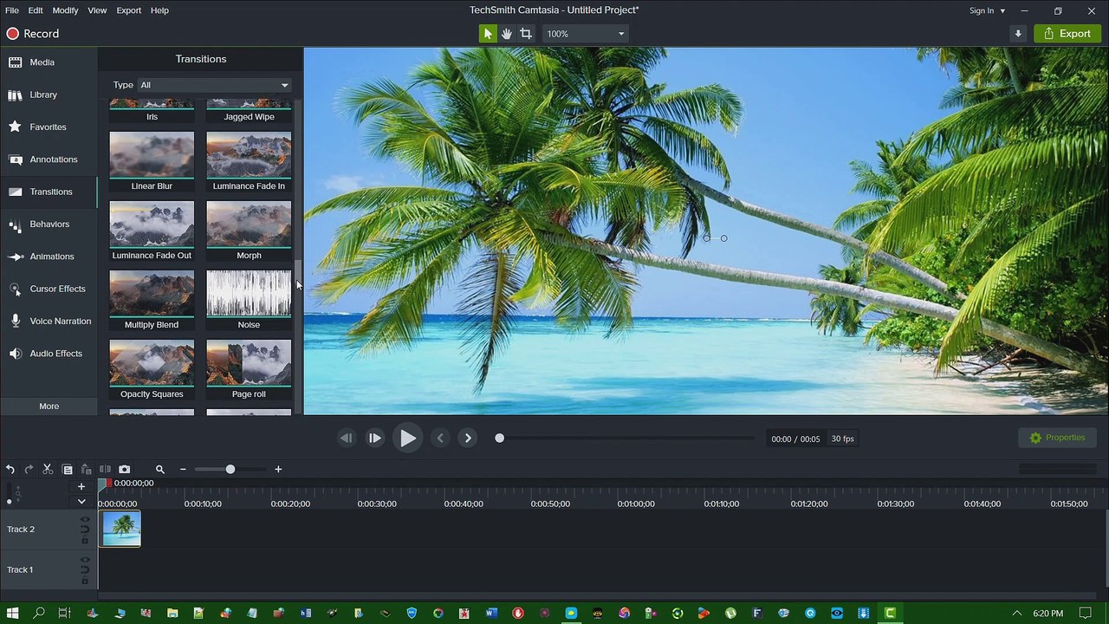Open the canvas zoom 100% dropdown
This screenshot has width=1109, height=624.
pyautogui.click(x=585, y=34)
